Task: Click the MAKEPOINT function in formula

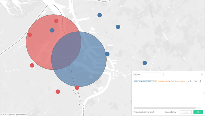Action: (147, 81)
